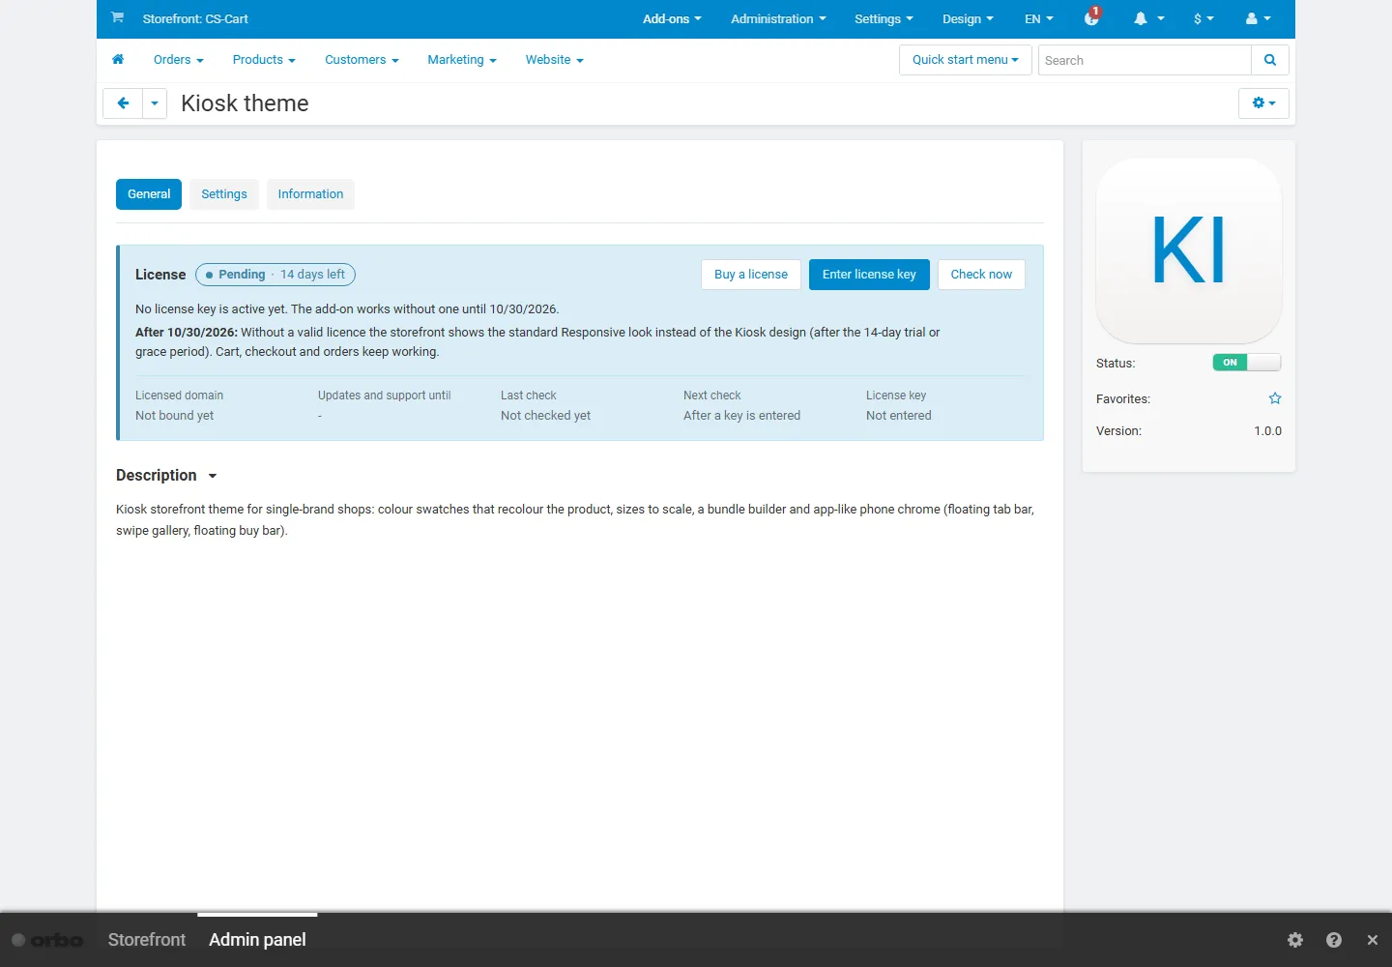Select the Admin panel tab
Image resolution: width=1392 pixels, height=967 pixels.
[257, 940]
